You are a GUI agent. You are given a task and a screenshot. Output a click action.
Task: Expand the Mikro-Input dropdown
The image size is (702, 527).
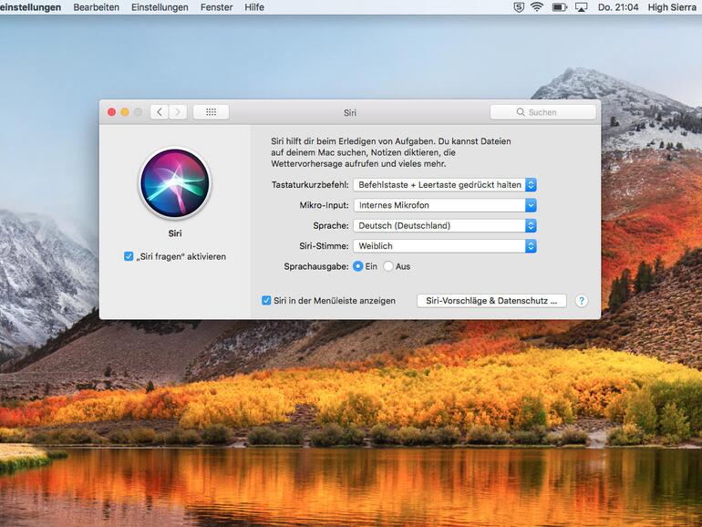point(445,205)
